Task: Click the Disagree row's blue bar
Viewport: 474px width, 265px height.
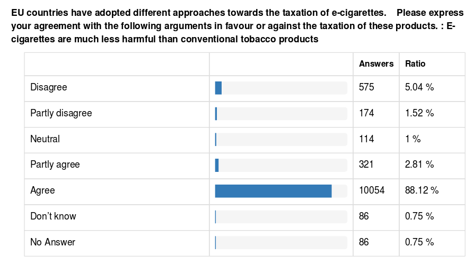Action: tap(218, 88)
